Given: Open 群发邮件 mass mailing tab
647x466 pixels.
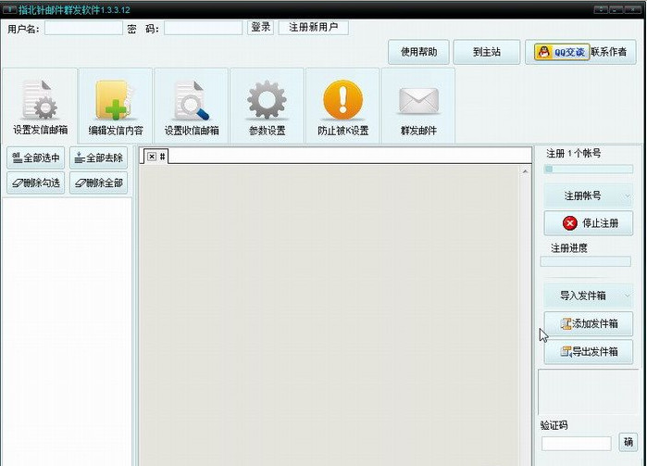Looking at the screenshot, I should point(418,107).
